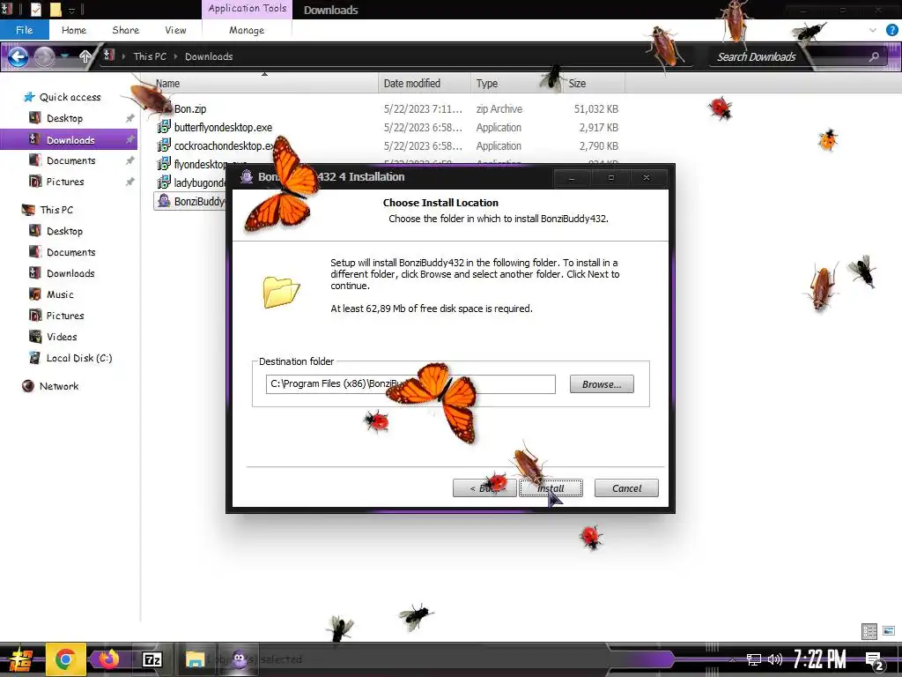
Task: Click the Install button in installer
Action: pos(551,488)
